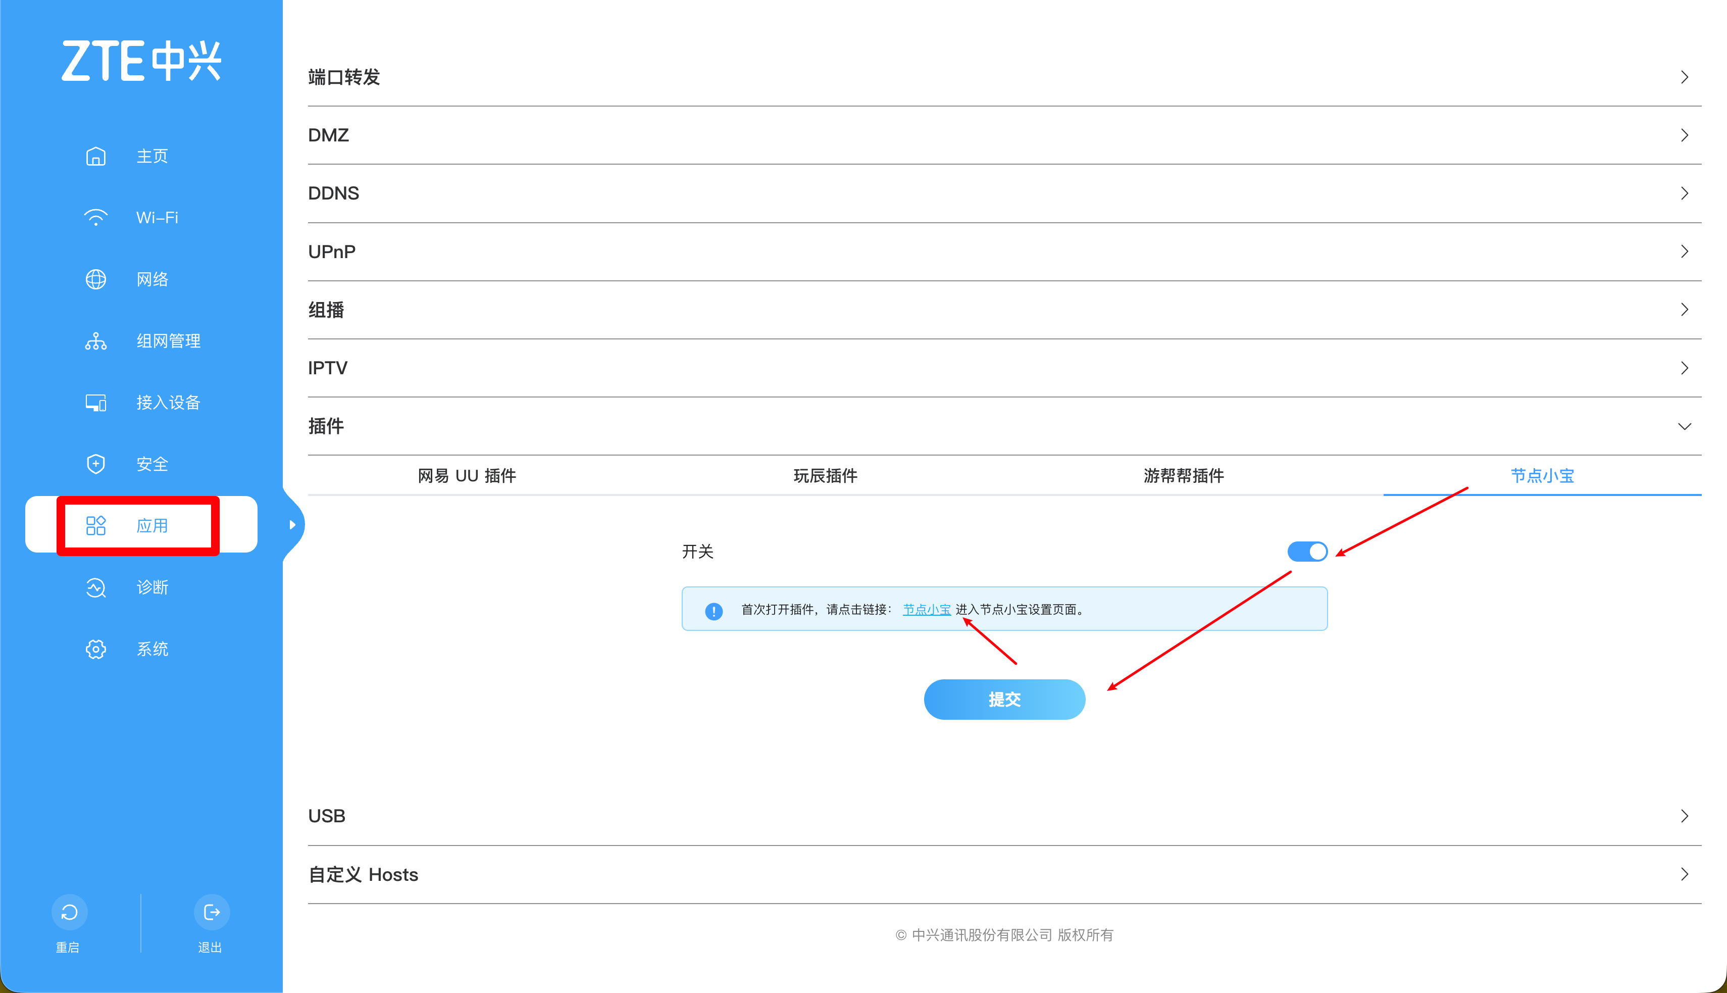Expand the 端口转发 section
The width and height of the screenshot is (1727, 993).
click(x=1684, y=77)
